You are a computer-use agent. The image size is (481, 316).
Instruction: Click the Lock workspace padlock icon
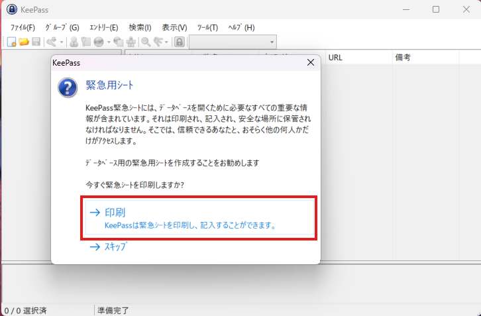180,42
